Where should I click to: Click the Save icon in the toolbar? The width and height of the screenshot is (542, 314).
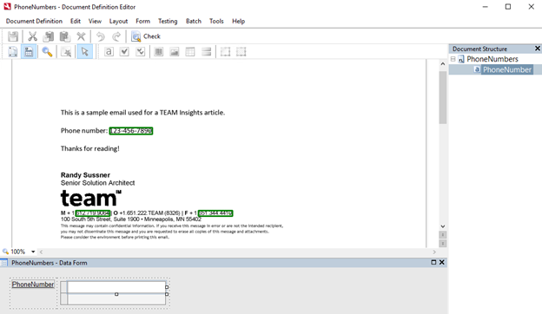[x=13, y=36]
